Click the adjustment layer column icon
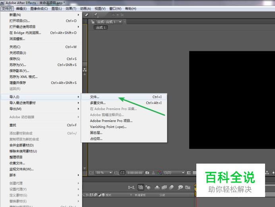The height and width of the screenshot is (207, 275). (99, 195)
